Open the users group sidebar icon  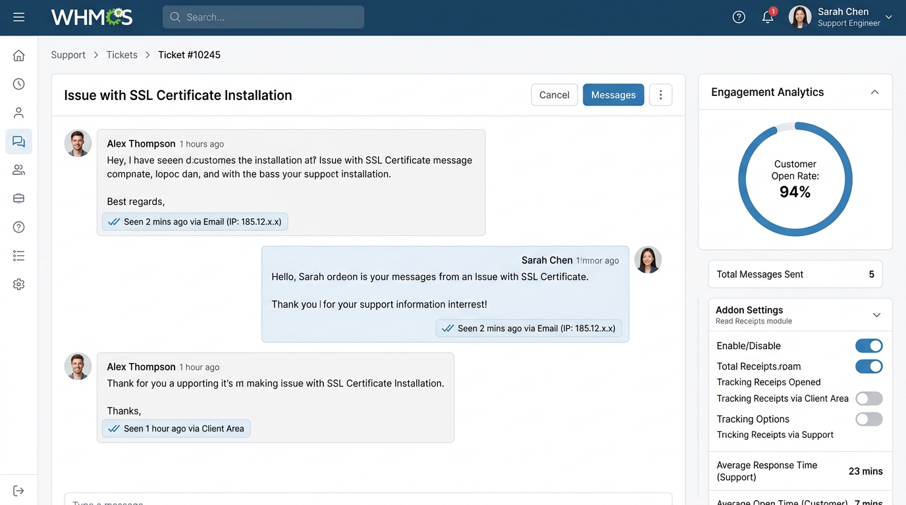point(18,170)
